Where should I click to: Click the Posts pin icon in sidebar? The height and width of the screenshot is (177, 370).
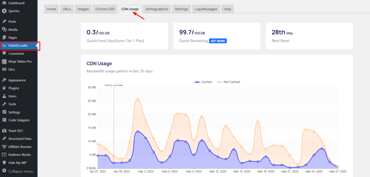coord(4,22)
